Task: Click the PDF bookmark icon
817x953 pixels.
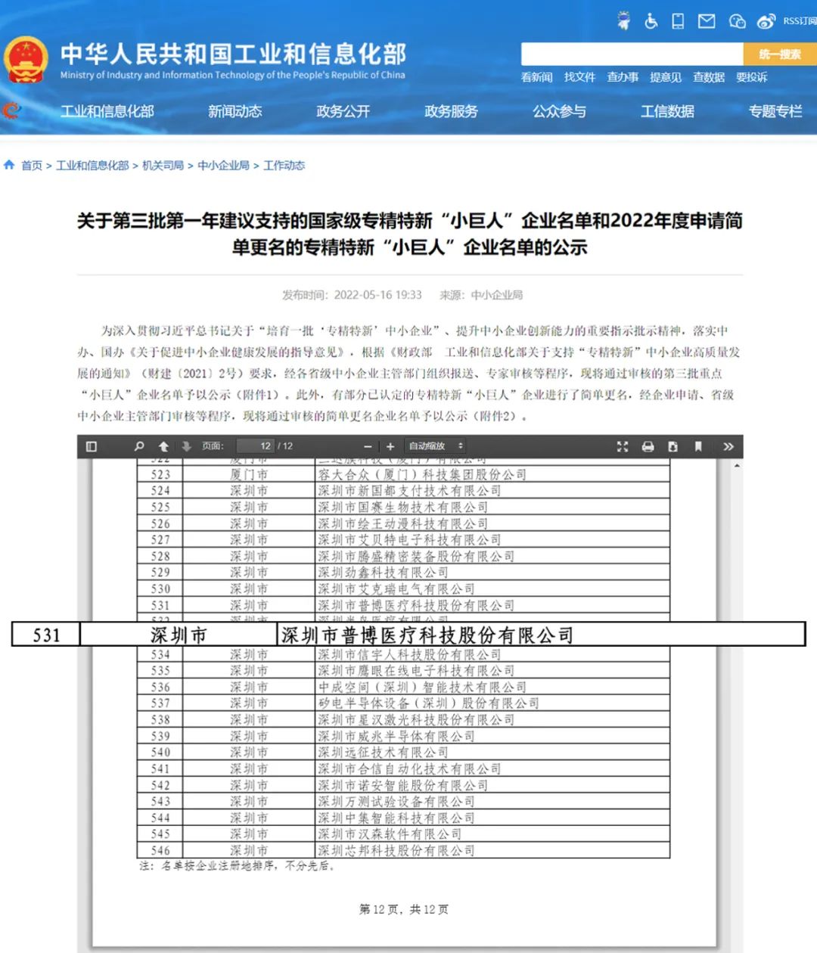Action: point(698,446)
